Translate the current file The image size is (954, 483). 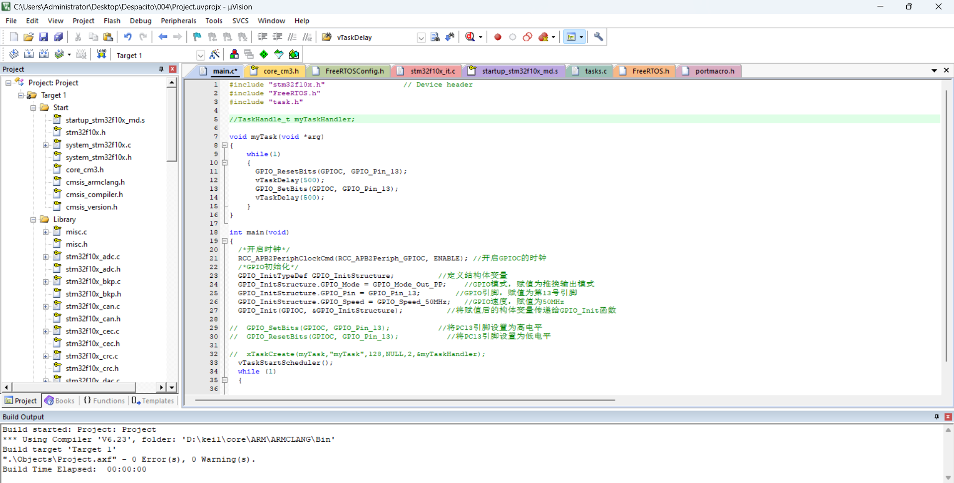tap(14, 55)
